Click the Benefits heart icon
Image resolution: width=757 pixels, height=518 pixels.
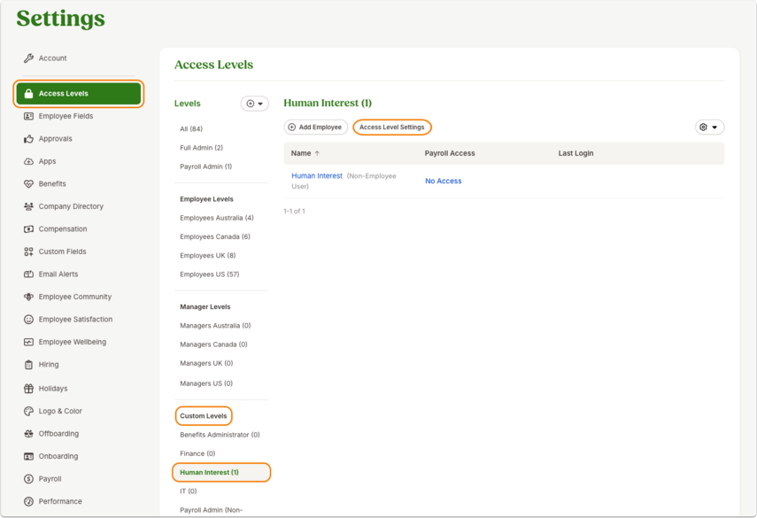click(x=28, y=184)
